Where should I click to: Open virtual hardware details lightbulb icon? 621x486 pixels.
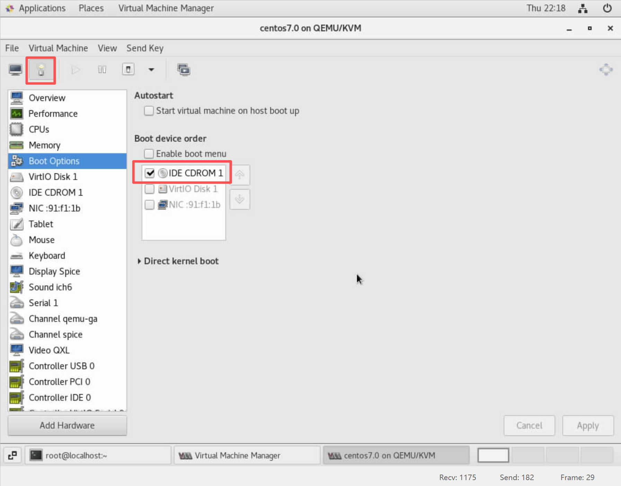click(x=41, y=70)
